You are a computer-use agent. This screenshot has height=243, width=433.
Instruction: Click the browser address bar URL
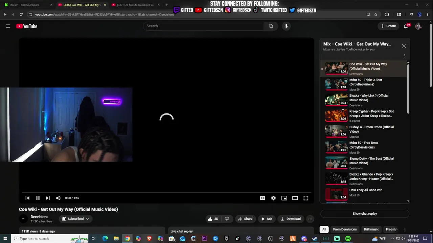(105, 15)
